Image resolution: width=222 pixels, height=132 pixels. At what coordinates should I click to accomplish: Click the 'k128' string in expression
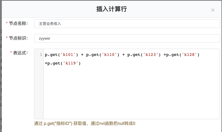click(189, 55)
